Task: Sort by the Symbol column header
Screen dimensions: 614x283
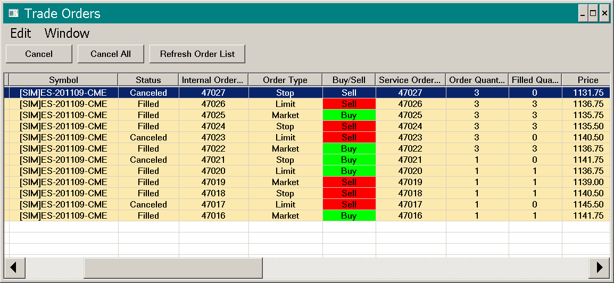Action: (x=63, y=80)
